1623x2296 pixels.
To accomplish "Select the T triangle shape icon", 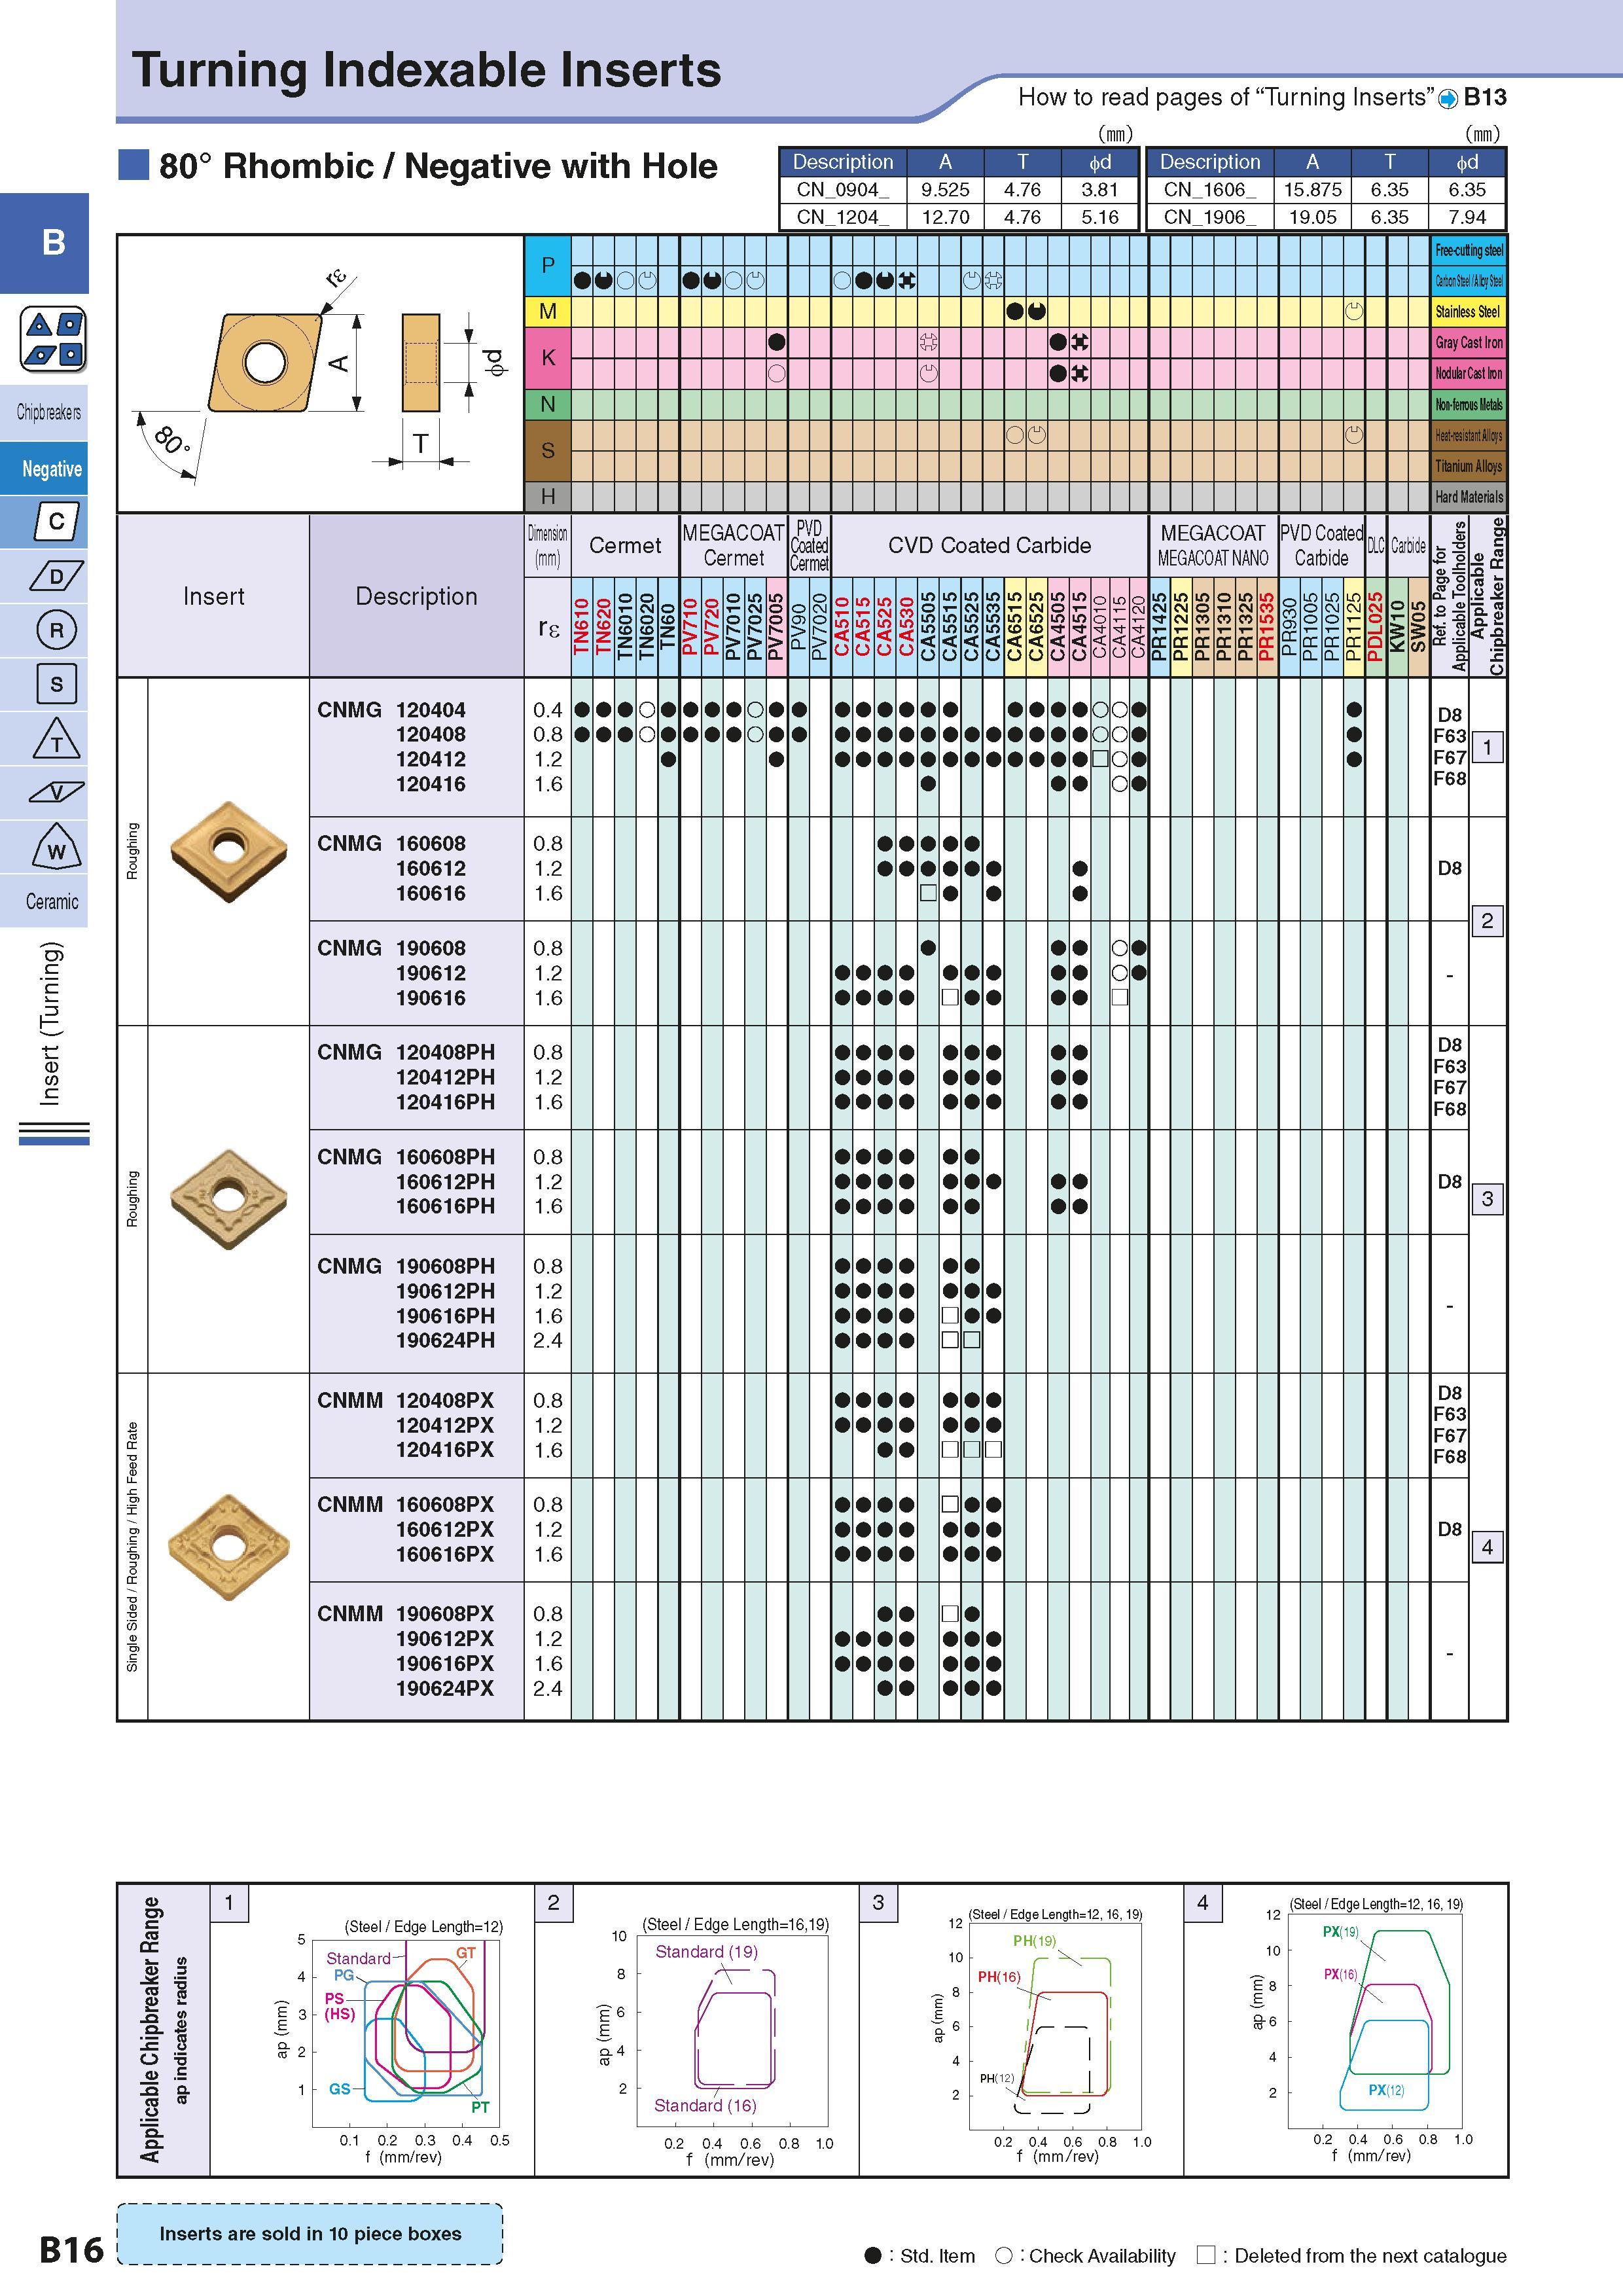I will click(56, 739).
